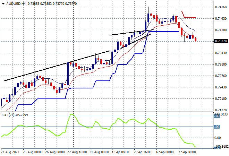229x156 pixels.
Task: Click the 0.74430 price scale label
Action: [221, 18]
